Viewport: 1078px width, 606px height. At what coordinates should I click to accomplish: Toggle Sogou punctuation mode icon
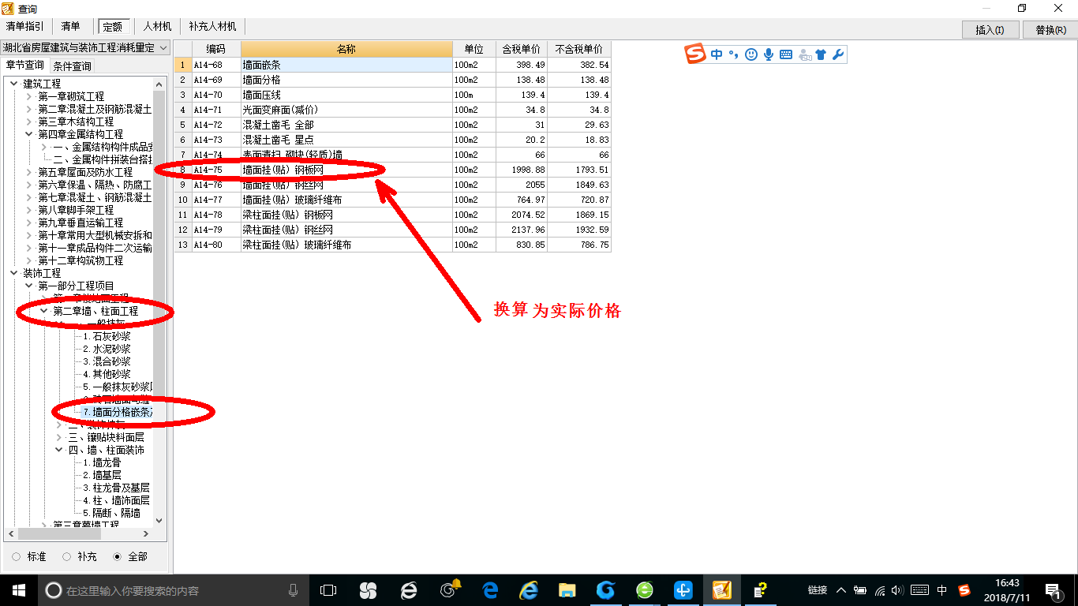coord(733,54)
